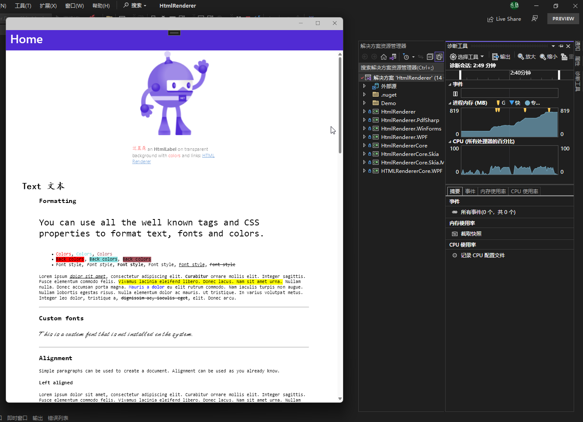This screenshot has height=422, width=583.
Task: Open the Diagnostic Tools window options dropdown
Action: [553, 46]
